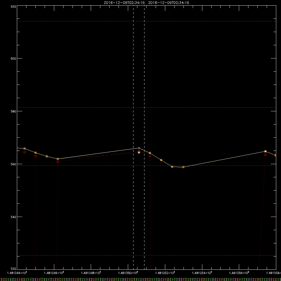This screenshot has width=281, height=281.
Task: Select the red square marker between the dashed lines
Action: click(139, 151)
